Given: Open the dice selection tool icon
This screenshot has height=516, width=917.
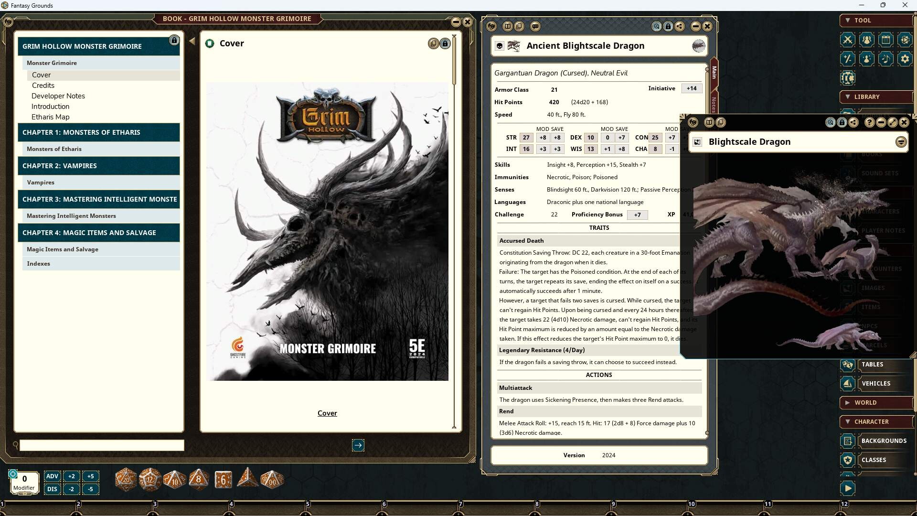Looking at the screenshot, I should tap(905, 40).
